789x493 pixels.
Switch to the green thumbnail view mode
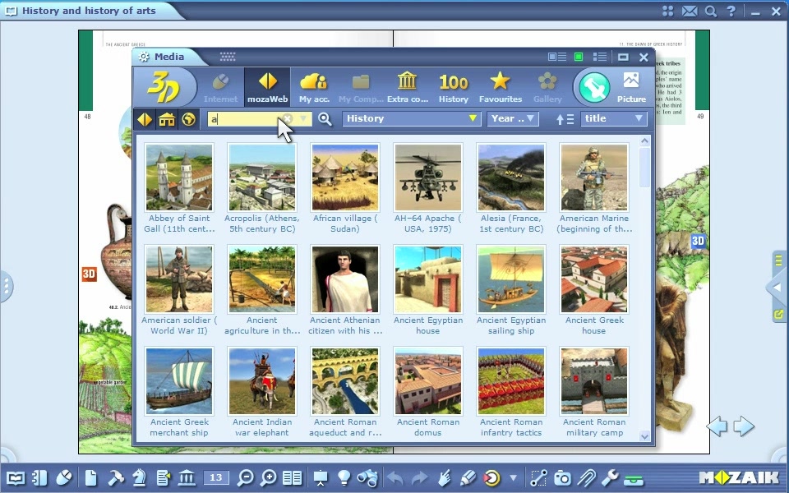click(579, 58)
